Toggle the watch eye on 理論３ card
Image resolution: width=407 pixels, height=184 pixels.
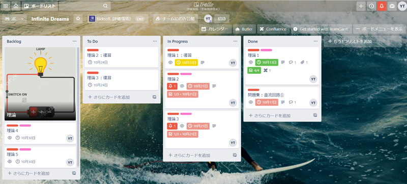click(x=182, y=126)
